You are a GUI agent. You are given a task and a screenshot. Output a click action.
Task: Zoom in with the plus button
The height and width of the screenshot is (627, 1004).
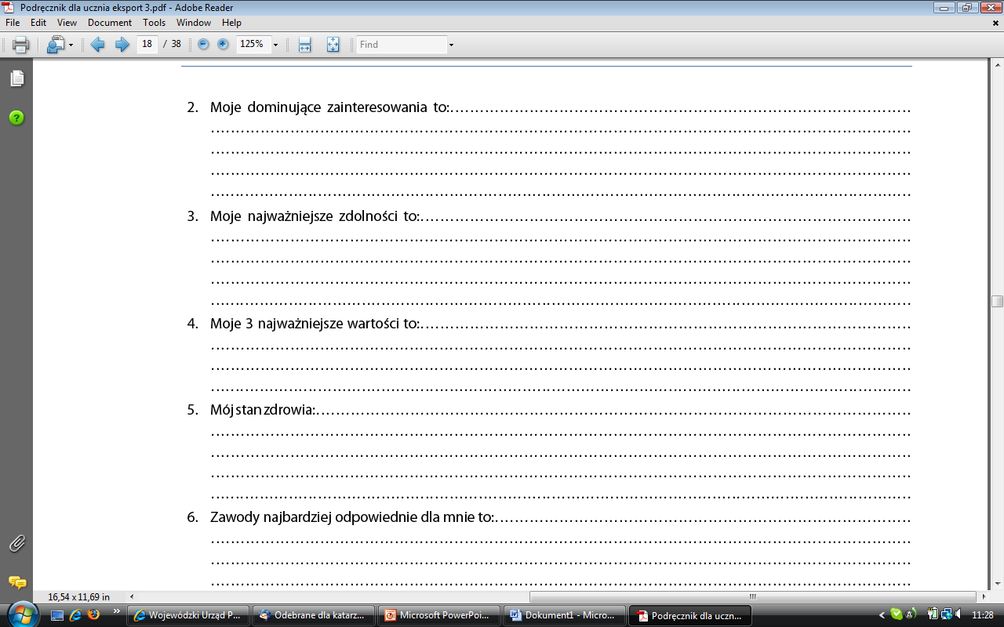(223, 45)
